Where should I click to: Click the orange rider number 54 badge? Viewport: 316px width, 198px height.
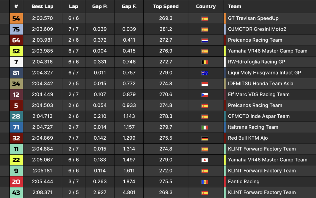16,18
